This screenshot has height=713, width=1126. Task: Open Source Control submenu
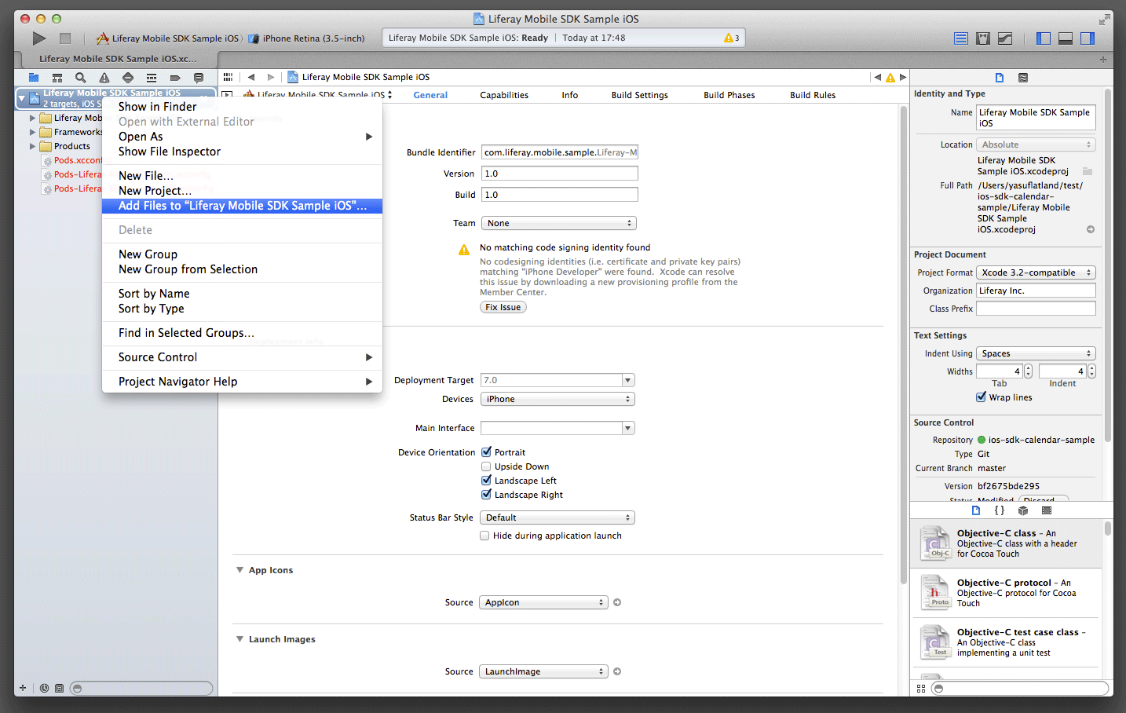243,357
